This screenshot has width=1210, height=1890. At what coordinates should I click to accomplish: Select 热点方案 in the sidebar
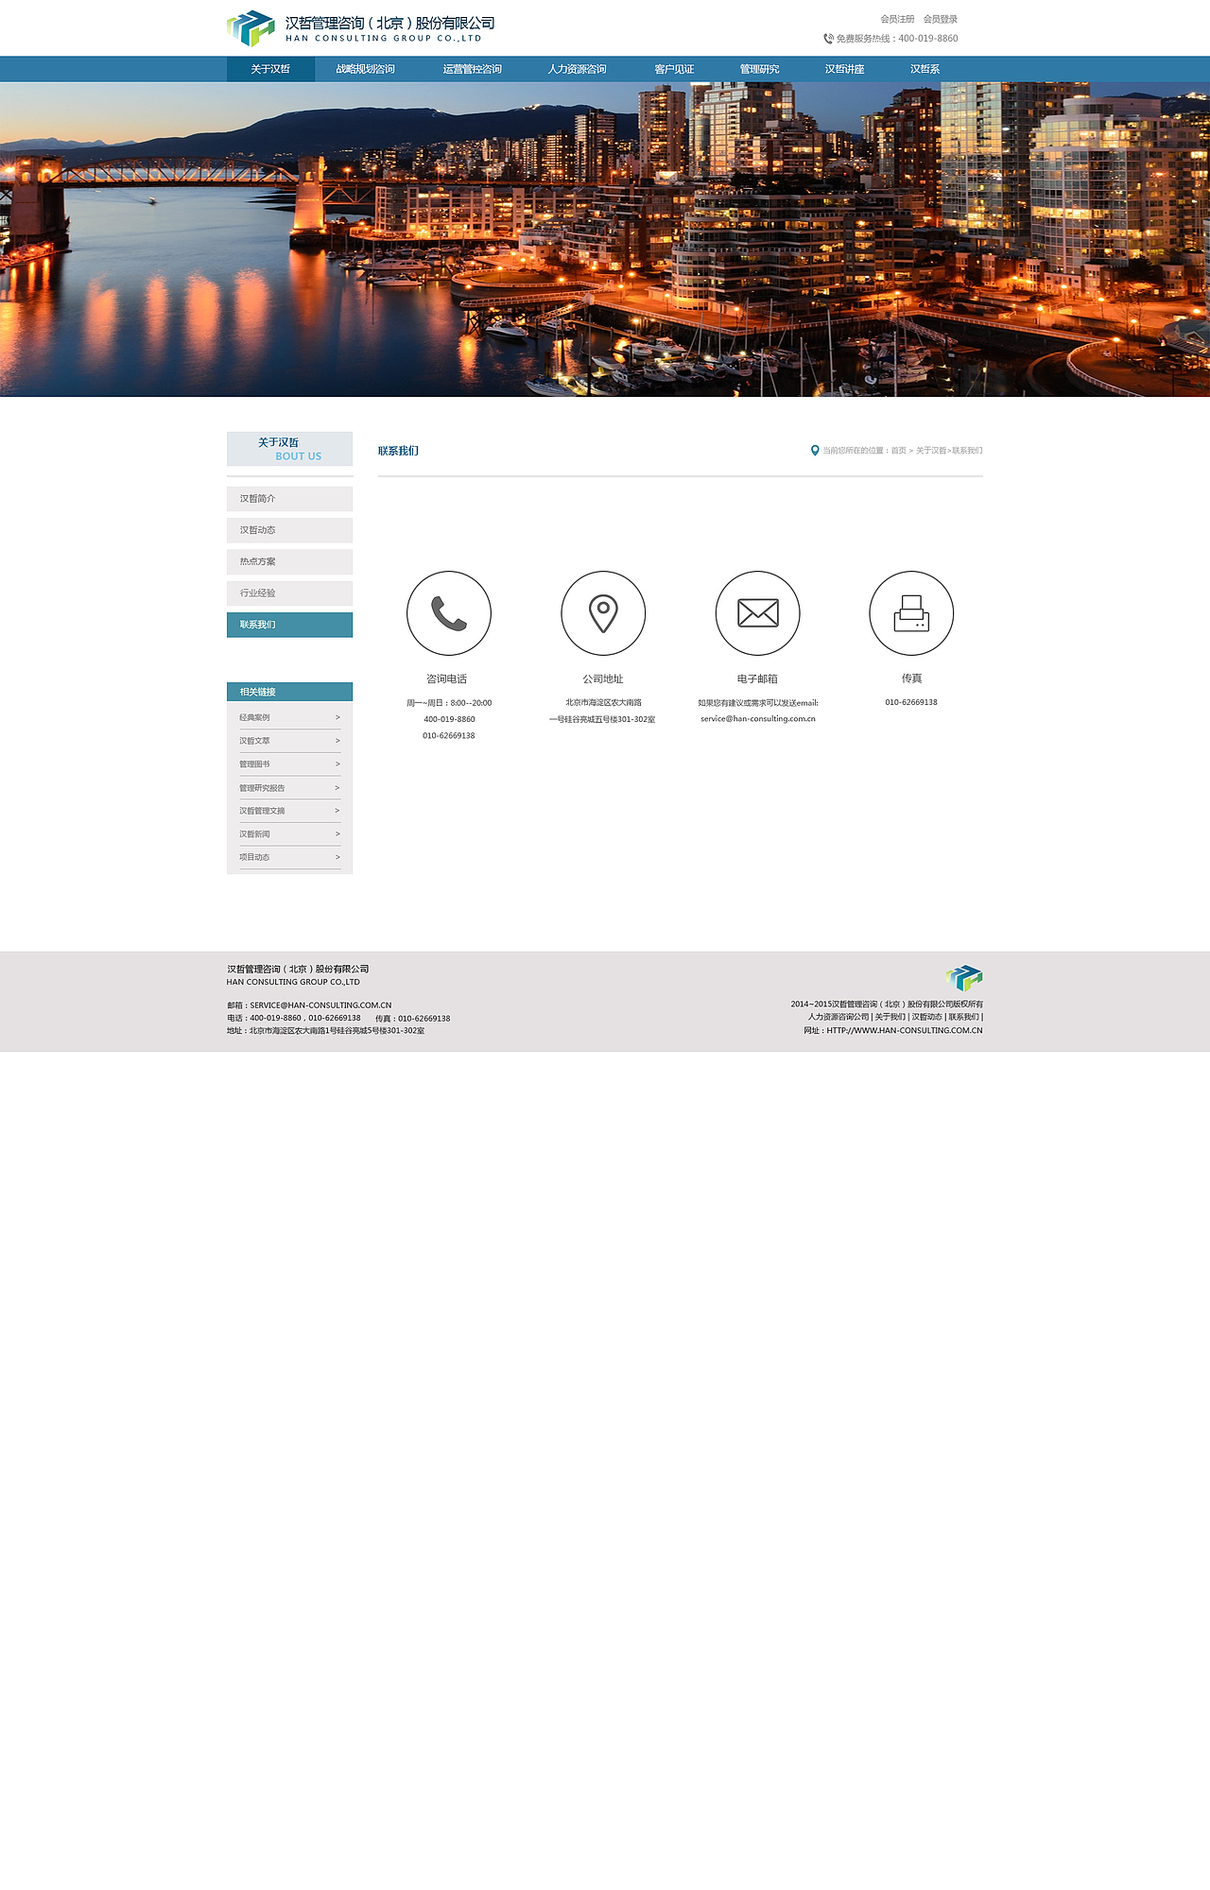click(289, 561)
